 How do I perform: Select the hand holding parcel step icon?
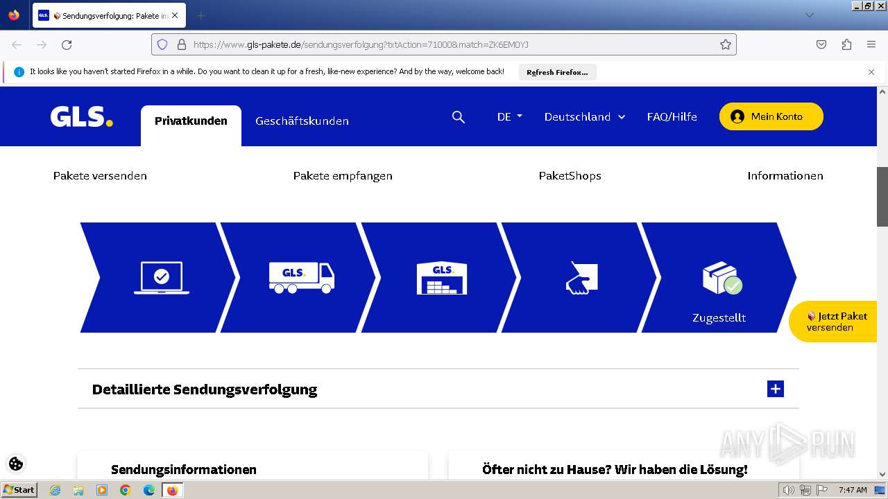tap(581, 278)
